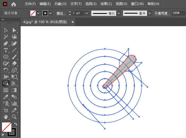Viewport: 186px width, 138px height.
Task: Open the 编辑(E) menu
Action: (45, 4)
